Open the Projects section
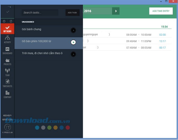The height and width of the screenshot is (140, 178). tap(7, 61)
